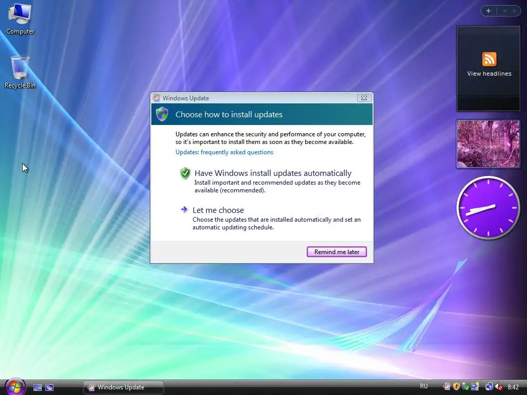
Task: Click Switch between windows quick launch icon
Action: [x=49, y=387]
